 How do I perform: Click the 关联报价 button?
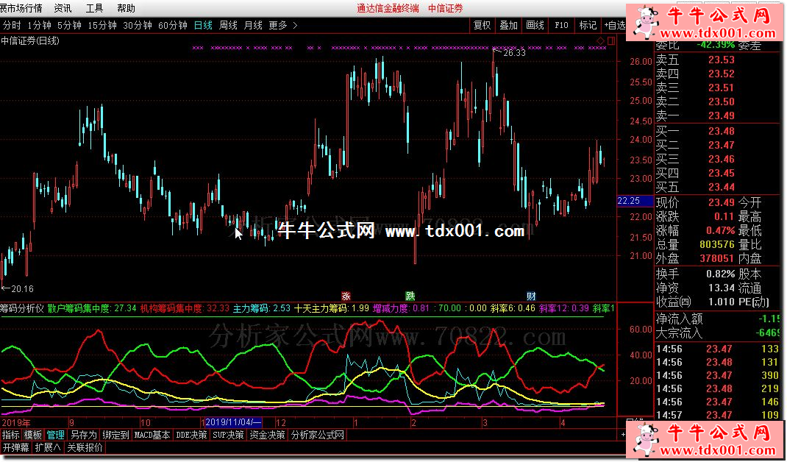85,447
